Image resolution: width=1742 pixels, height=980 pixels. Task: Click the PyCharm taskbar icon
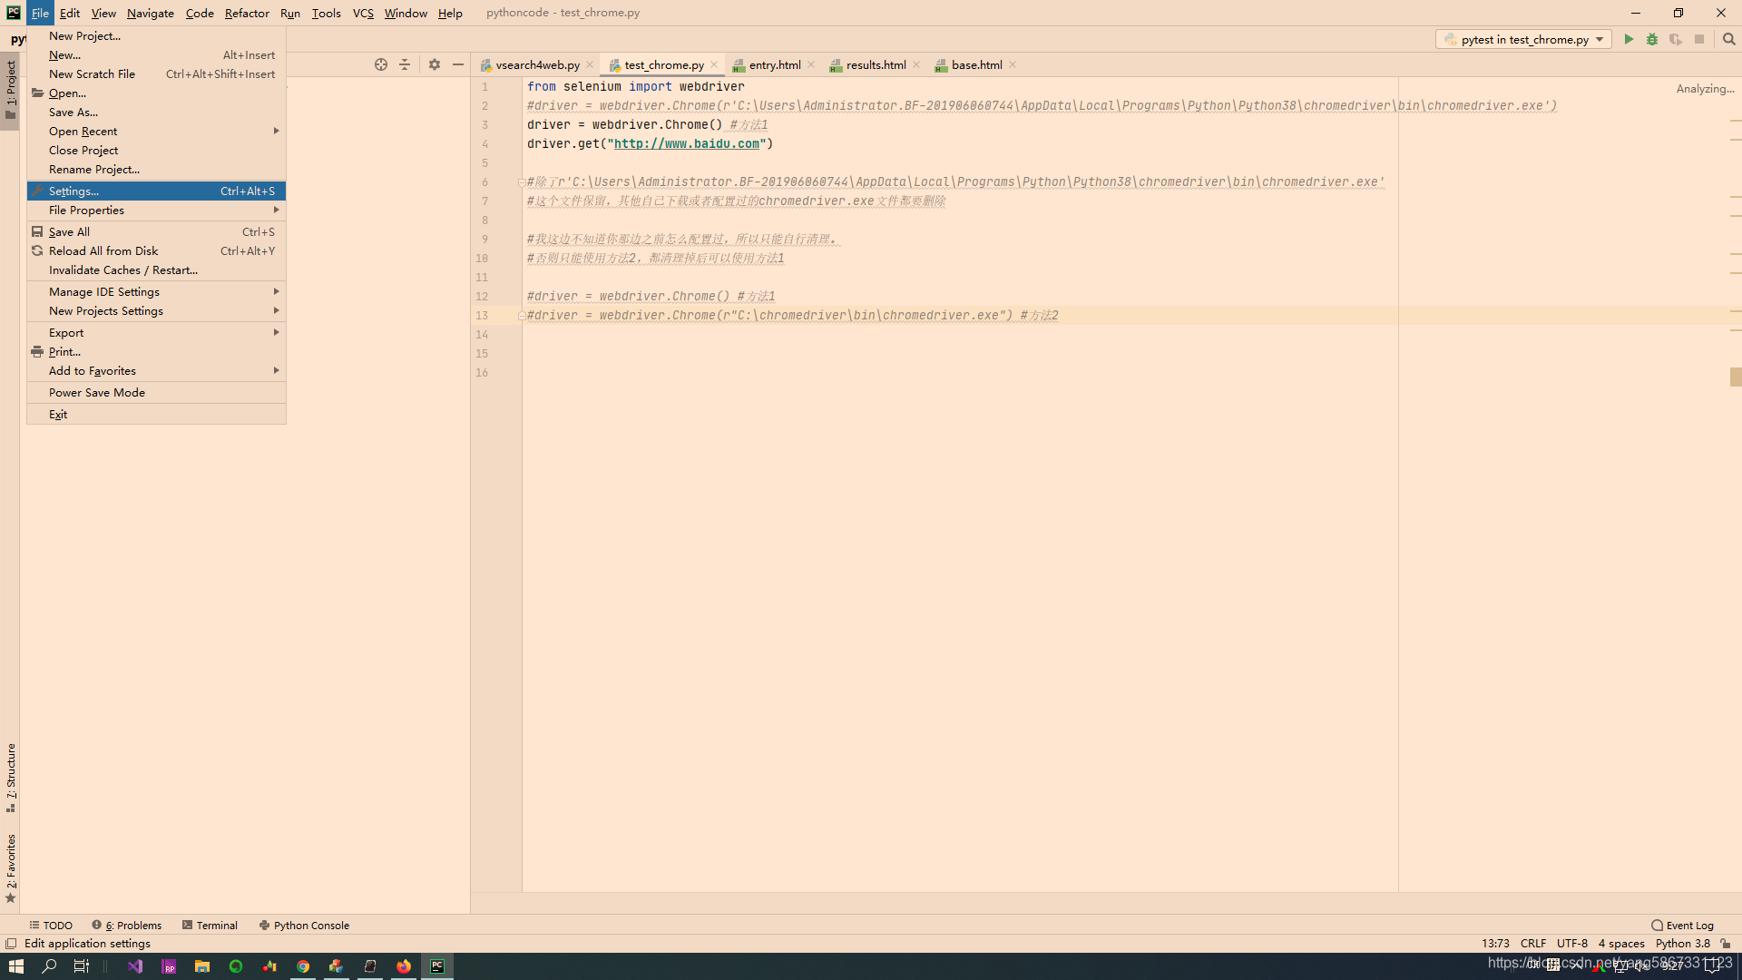point(437,966)
